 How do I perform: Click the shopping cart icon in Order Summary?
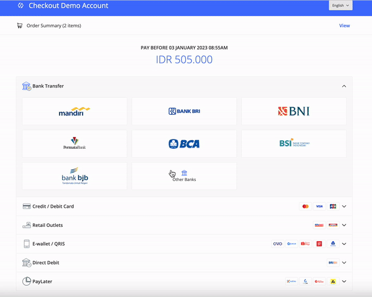click(20, 25)
